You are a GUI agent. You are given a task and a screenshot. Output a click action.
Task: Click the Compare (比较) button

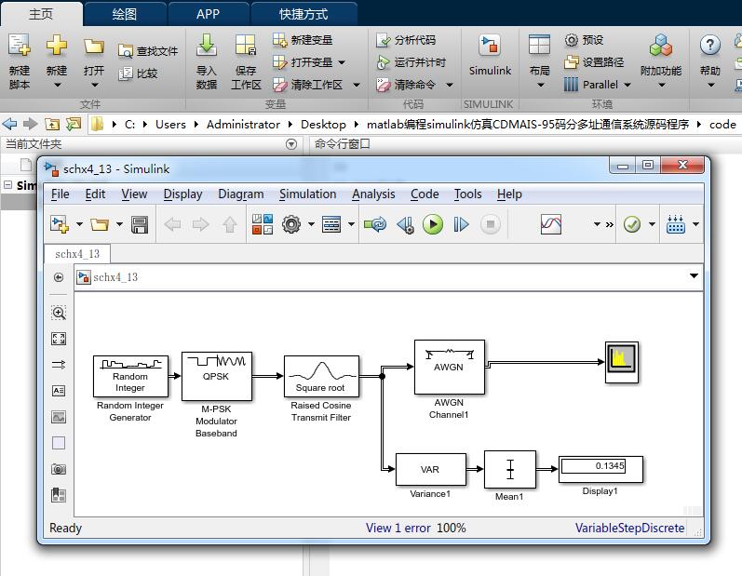click(x=138, y=74)
